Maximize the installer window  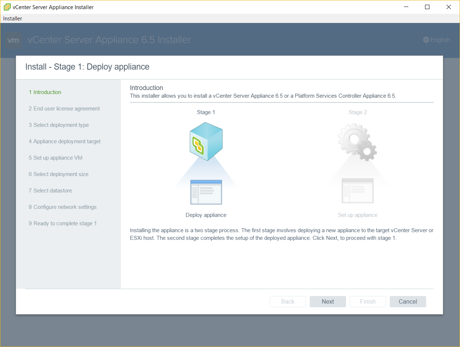[427, 7]
